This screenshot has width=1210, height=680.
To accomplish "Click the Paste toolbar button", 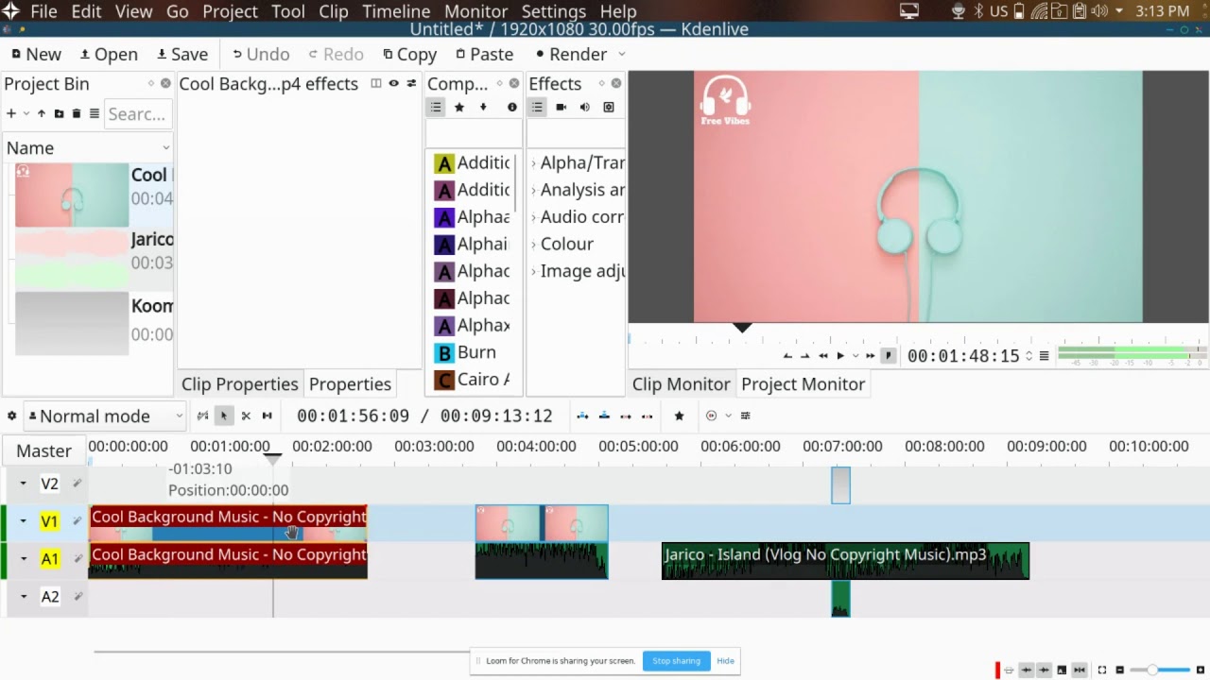I will point(484,54).
